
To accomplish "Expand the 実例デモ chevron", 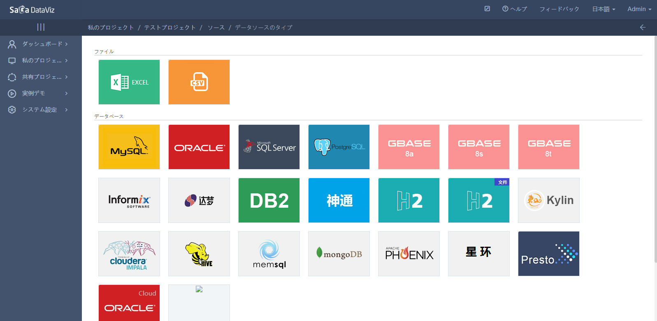I will tap(66, 93).
